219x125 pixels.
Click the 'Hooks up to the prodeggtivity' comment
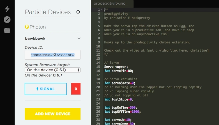click(x=147, y=42)
